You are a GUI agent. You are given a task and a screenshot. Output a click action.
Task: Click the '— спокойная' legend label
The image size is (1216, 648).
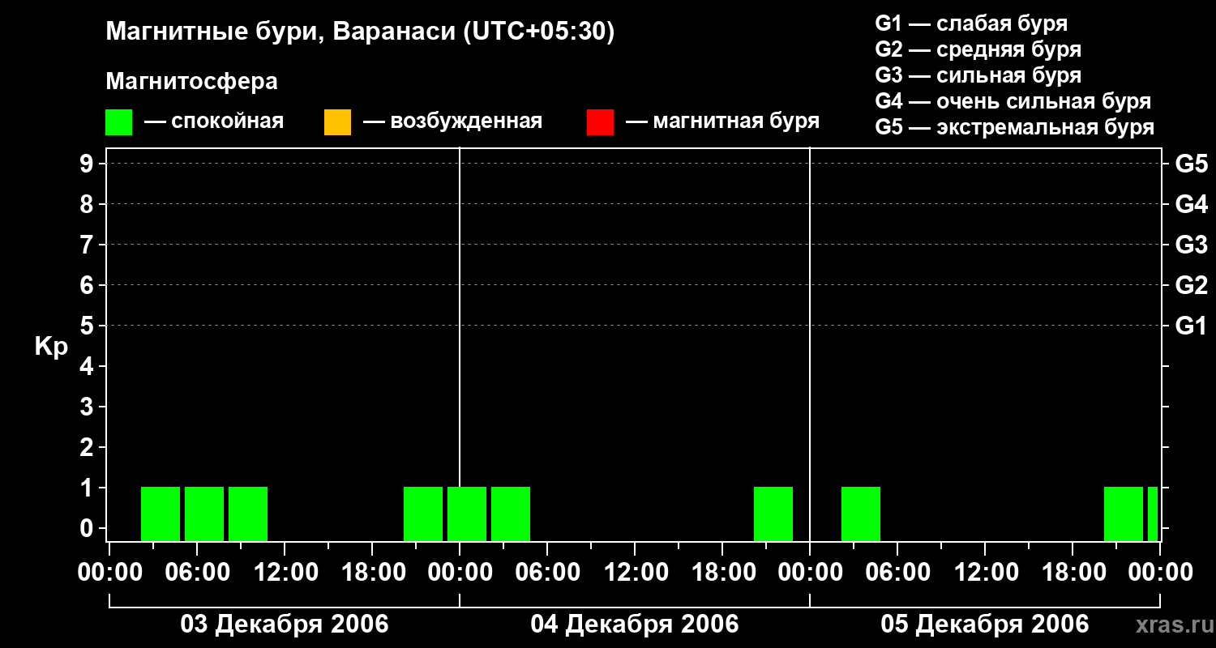pyautogui.click(x=214, y=122)
